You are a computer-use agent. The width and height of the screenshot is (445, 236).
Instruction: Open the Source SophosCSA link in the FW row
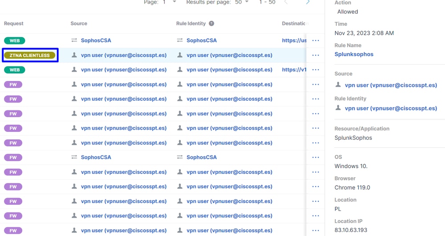pos(96,157)
